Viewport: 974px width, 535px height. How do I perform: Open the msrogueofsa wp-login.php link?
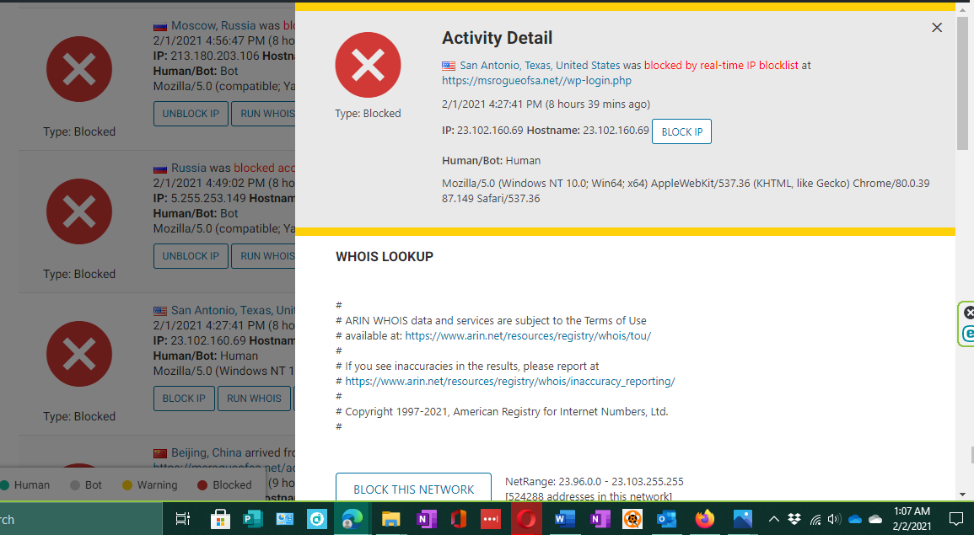point(536,81)
